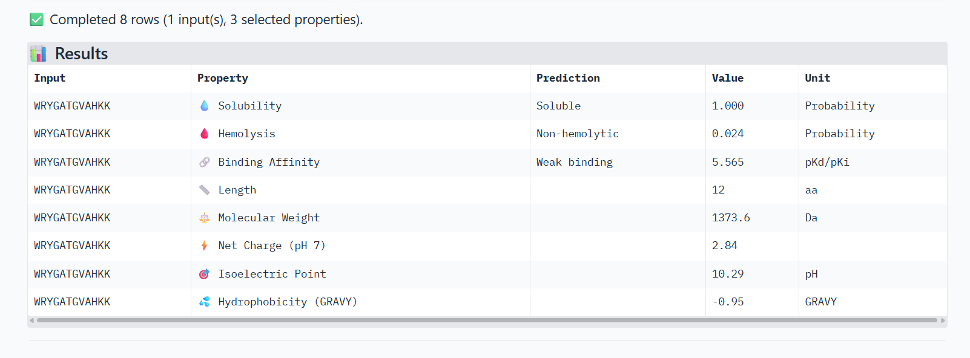The image size is (970, 358).
Task: Select the WRYGATGVAHKK sequence in first row
Action: (x=71, y=106)
